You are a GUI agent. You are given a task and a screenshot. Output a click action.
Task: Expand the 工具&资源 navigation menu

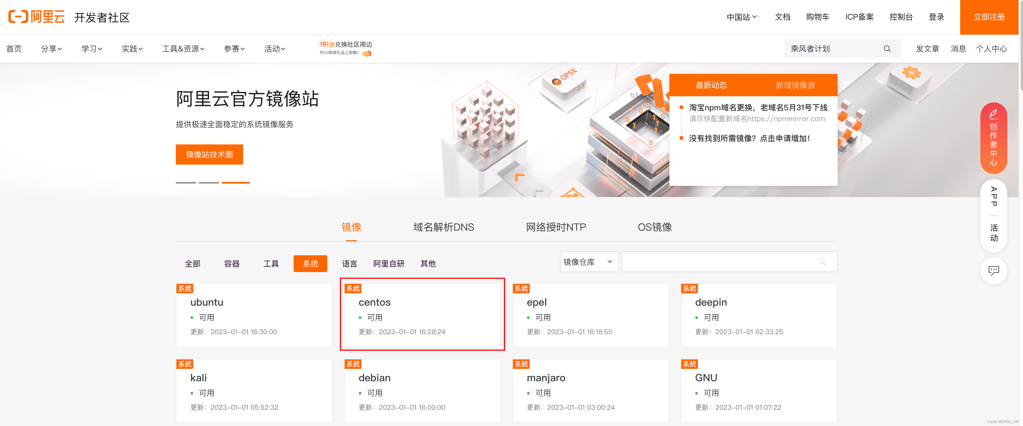point(183,49)
